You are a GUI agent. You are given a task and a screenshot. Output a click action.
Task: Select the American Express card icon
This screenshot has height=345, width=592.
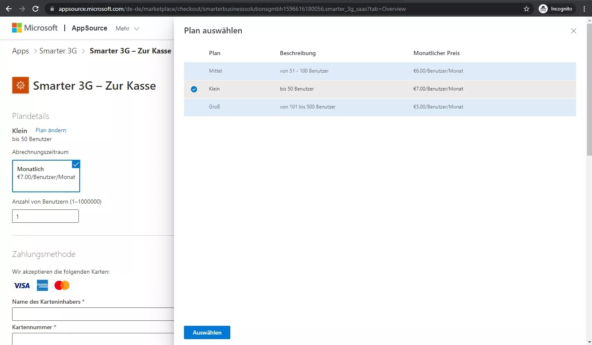click(x=42, y=285)
